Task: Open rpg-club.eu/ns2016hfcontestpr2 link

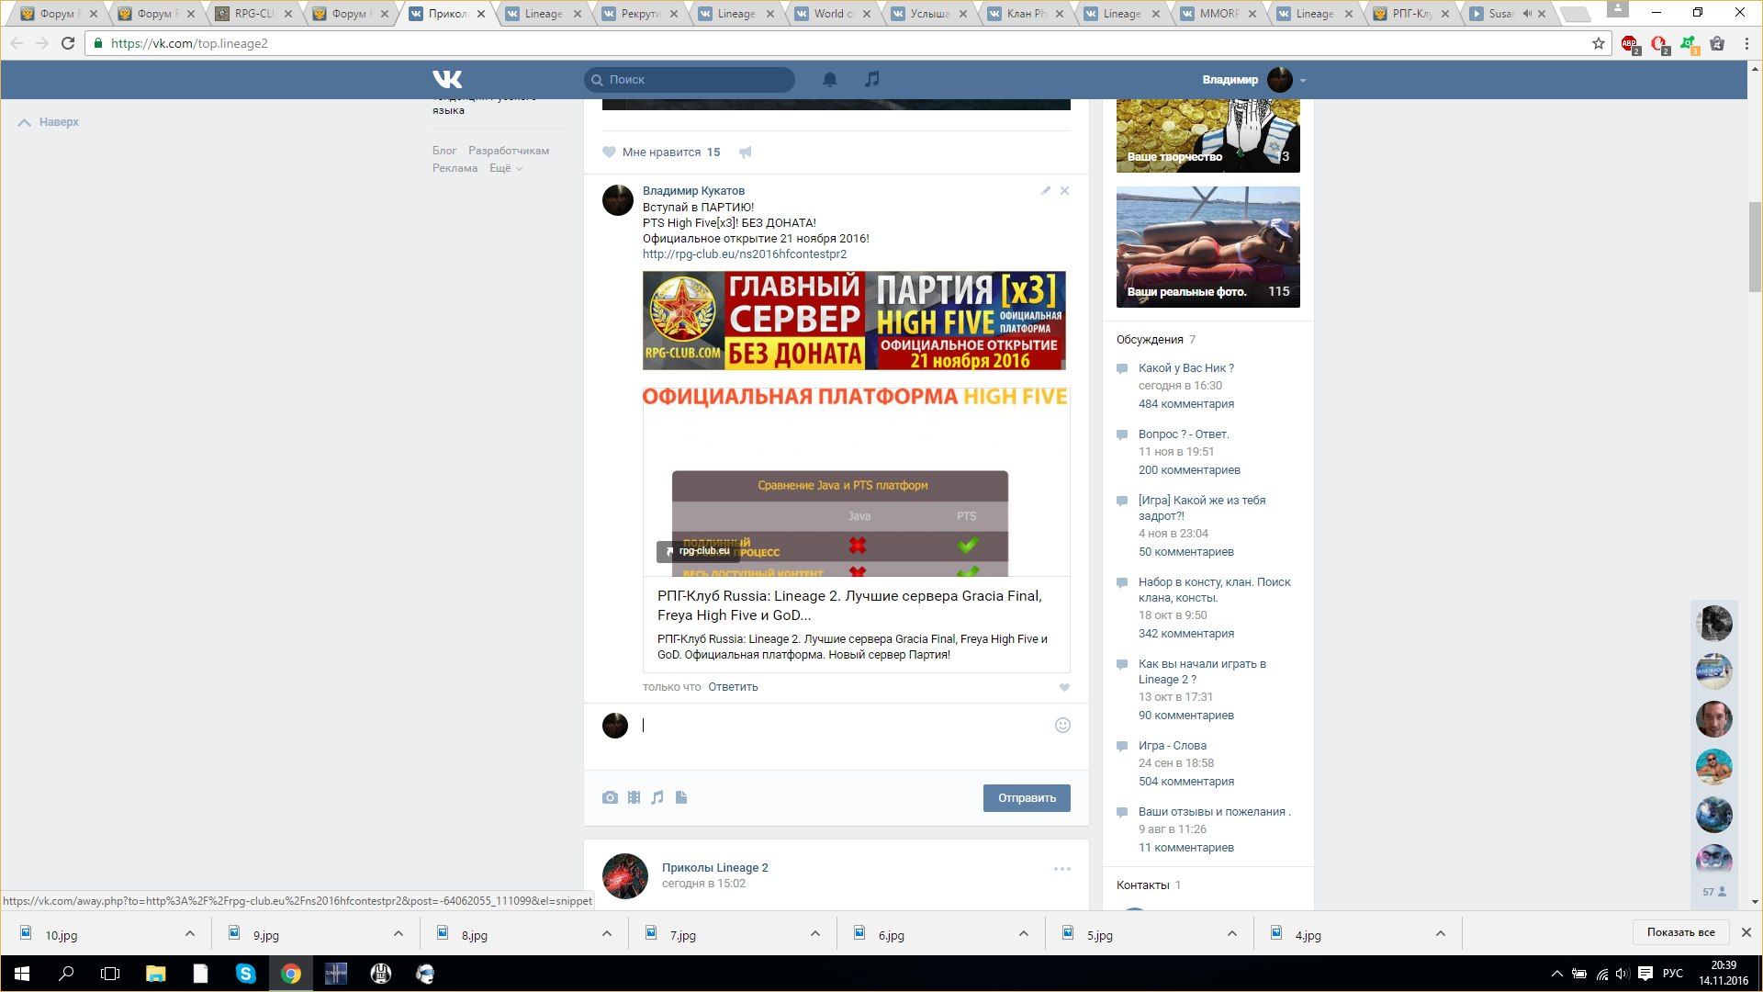Action: click(x=745, y=254)
